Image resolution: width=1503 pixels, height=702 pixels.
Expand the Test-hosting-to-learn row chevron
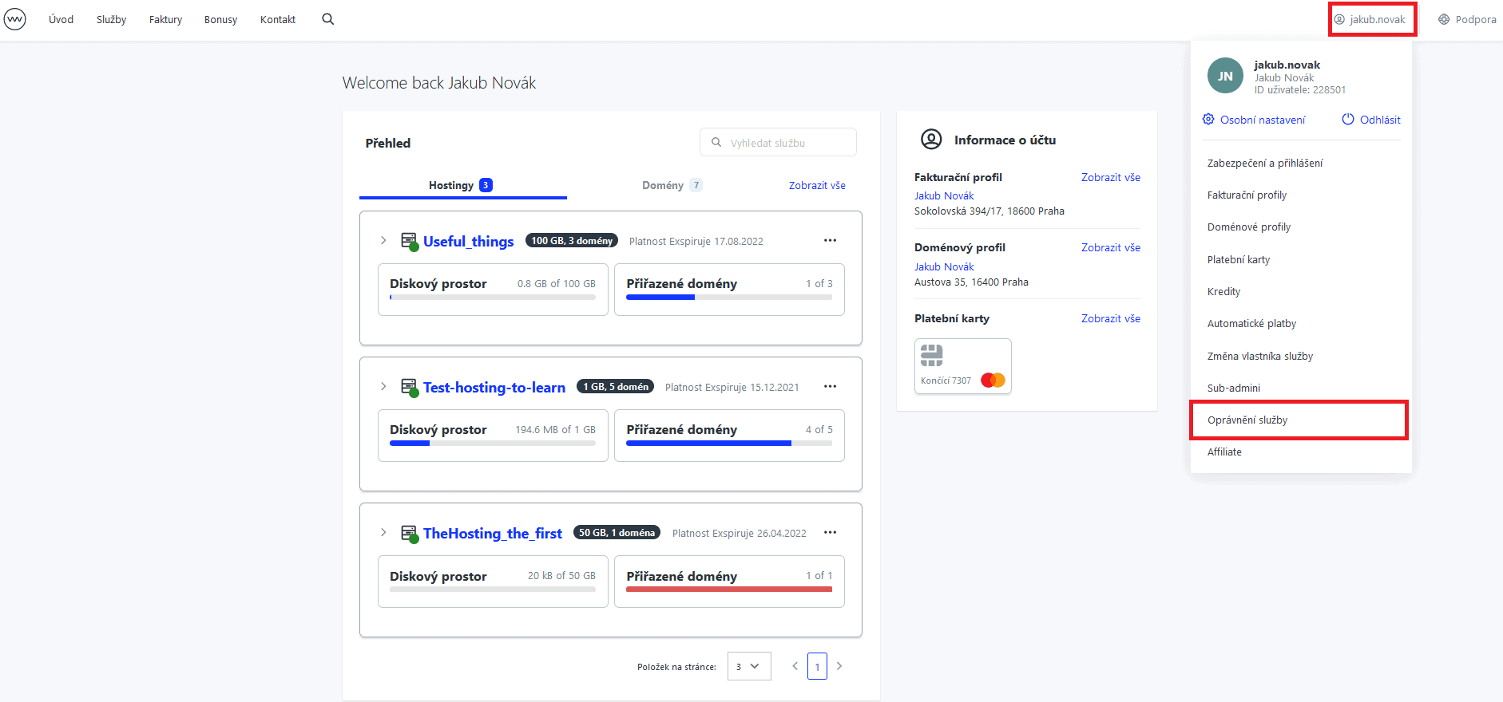pos(383,386)
